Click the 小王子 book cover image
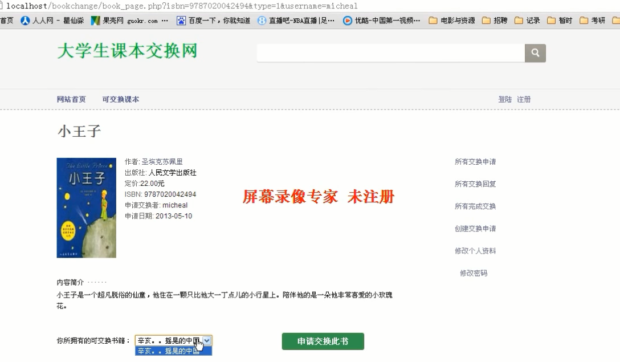 86,208
